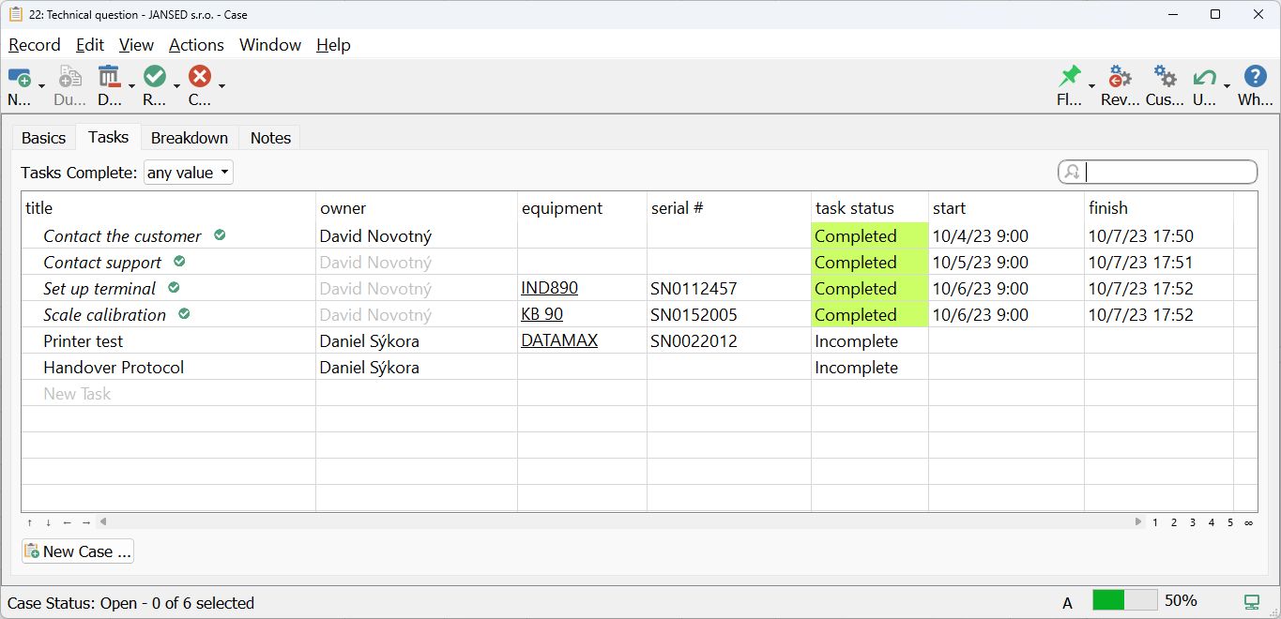Click green check beside Contact support
The width and height of the screenshot is (1281, 619).
[x=179, y=262]
